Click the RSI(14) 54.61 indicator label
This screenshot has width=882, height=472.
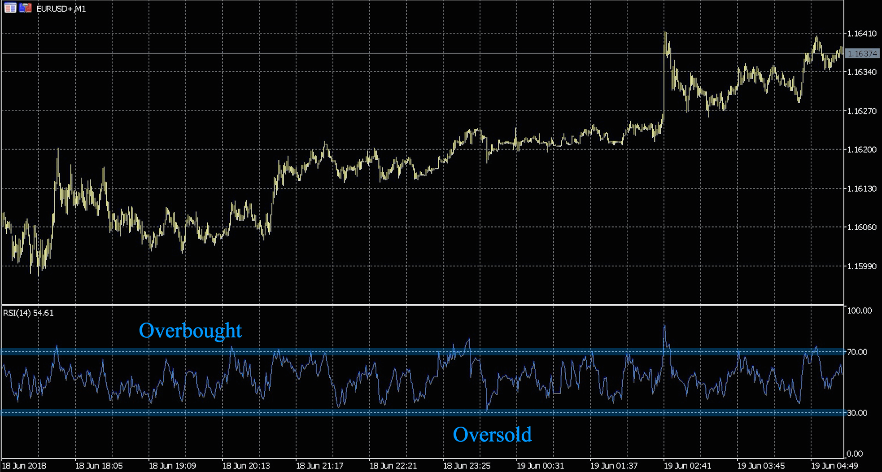pos(28,313)
